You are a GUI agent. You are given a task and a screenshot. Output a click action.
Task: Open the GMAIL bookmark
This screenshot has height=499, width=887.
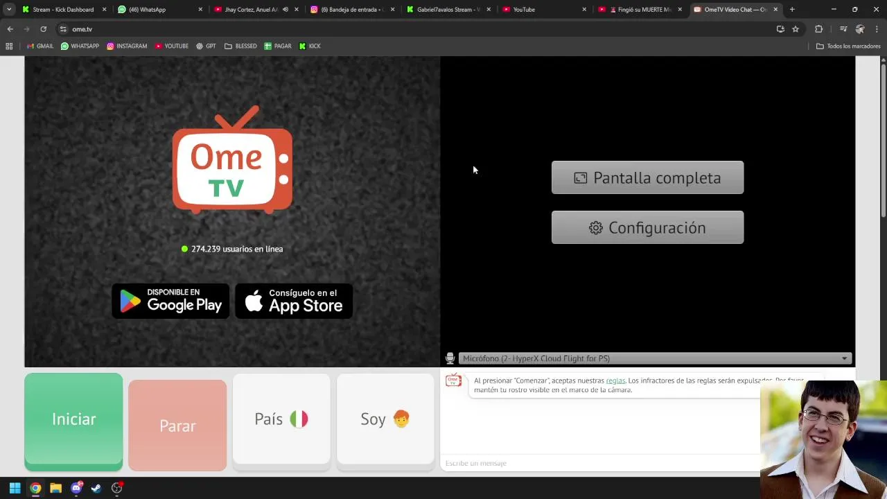point(40,46)
